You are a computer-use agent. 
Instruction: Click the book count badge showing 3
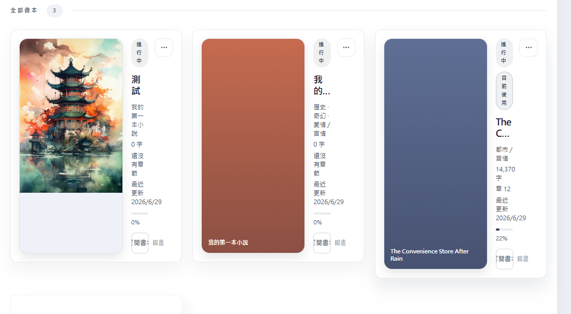pyautogui.click(x=54, y=10)
